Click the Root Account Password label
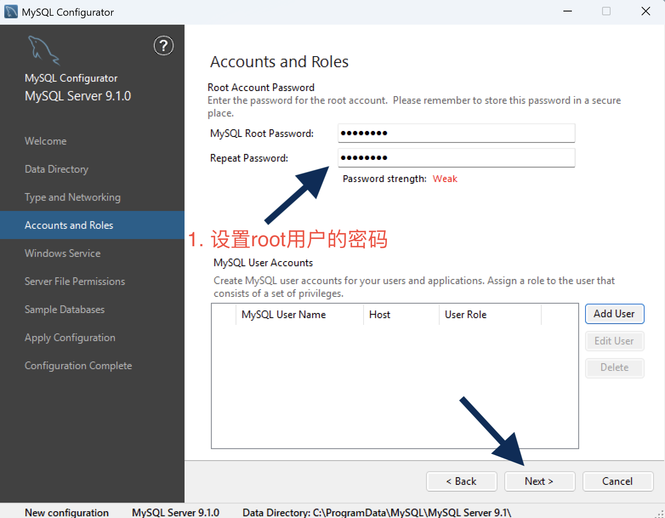Image resolution: width=665 pixels, height=518 pixels. click(x=261, y=88)
